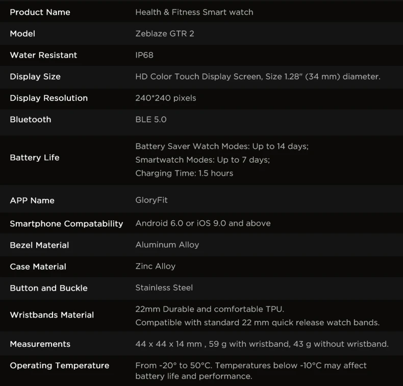This screenshot has height=386, width=403.
Task: Select the 'Zeblaze GTR 2' value
Action: pos(165,33)
